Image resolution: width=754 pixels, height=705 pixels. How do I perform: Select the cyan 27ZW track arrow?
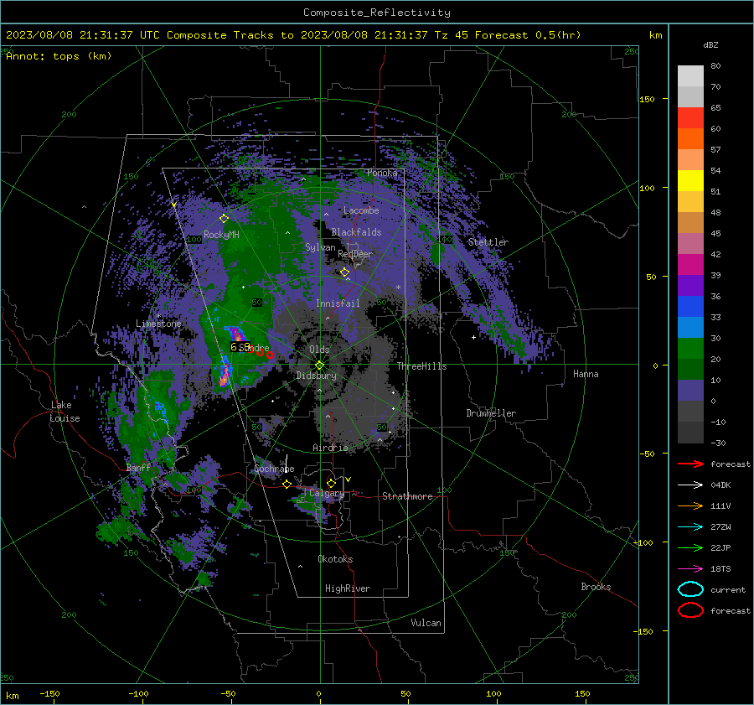pyautogui.click(x=690, y=527)
